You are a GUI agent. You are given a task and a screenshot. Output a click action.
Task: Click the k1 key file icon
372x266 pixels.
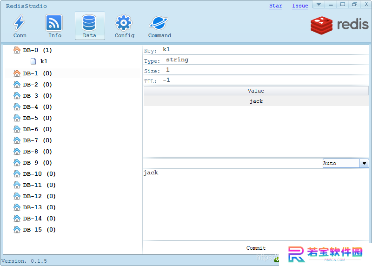(33, 61)
